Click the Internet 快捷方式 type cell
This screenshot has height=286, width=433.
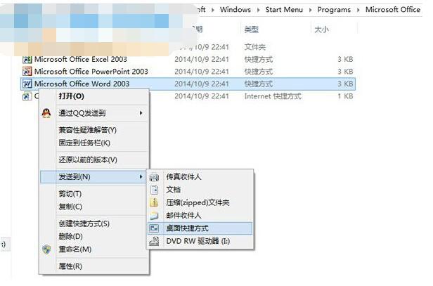273,96
